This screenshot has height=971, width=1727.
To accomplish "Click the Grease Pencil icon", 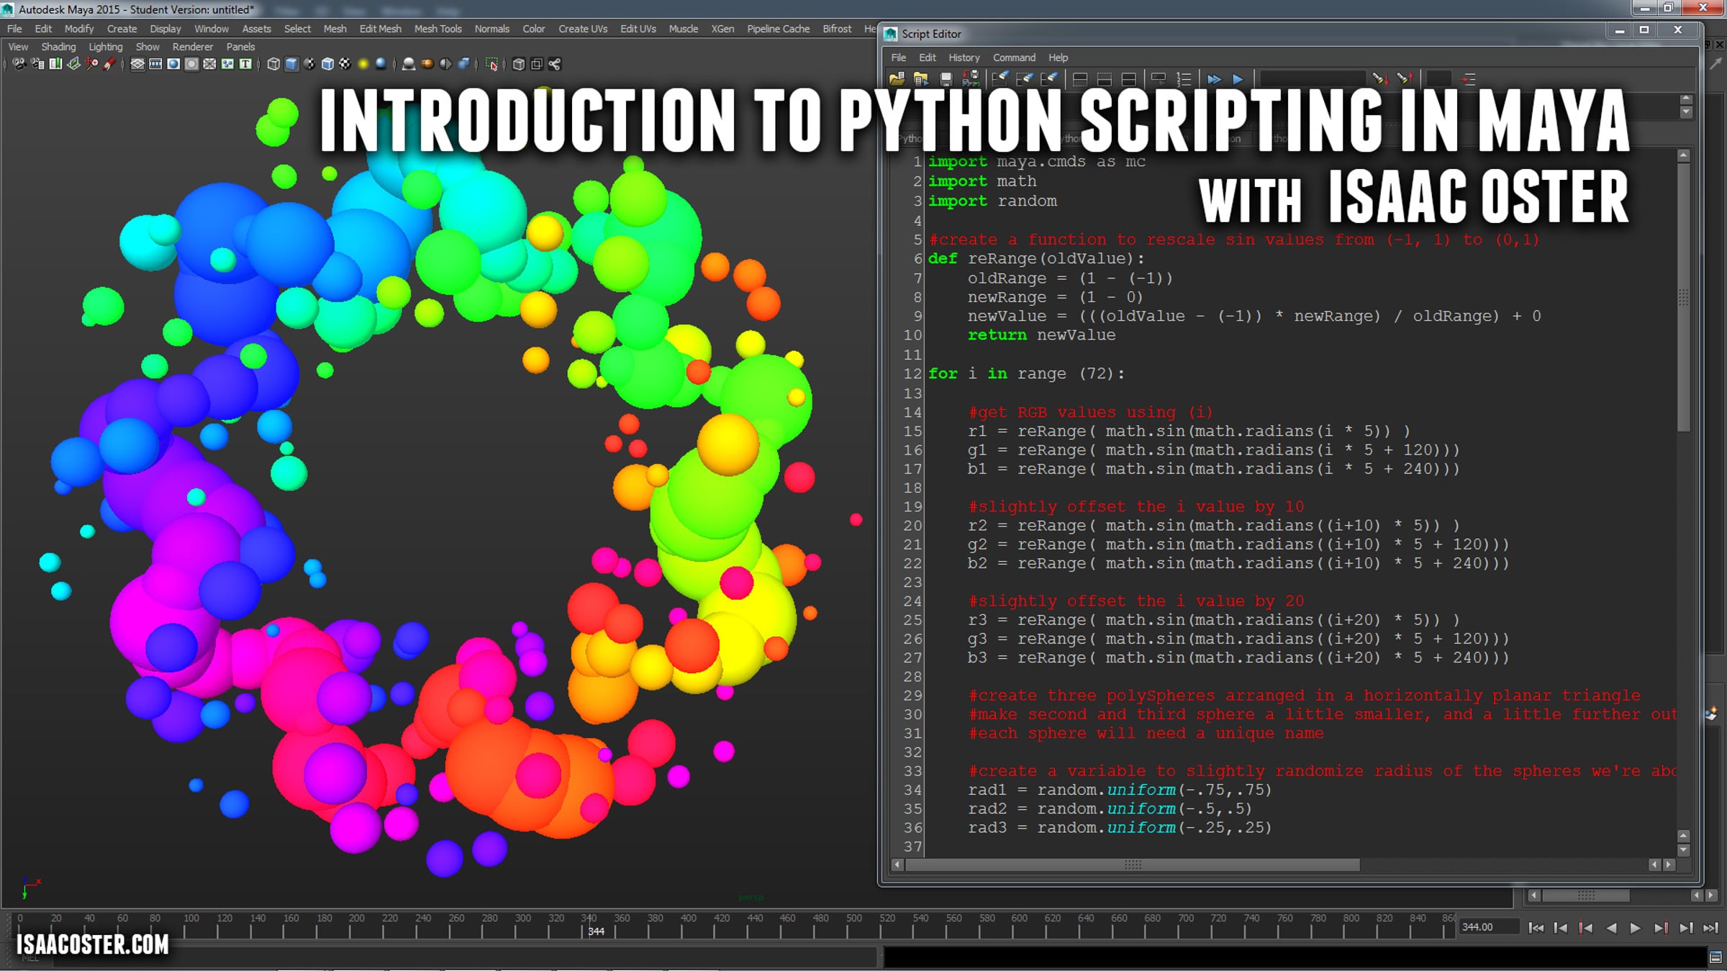I will point(109,65).
